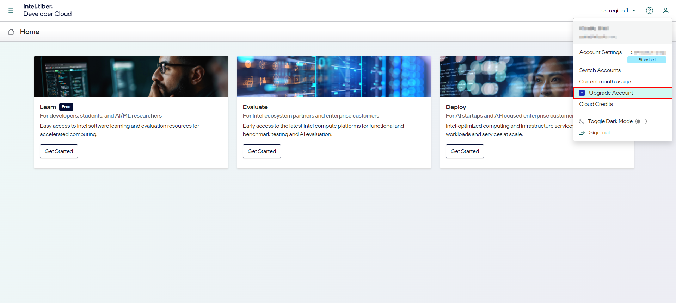Select Switch Accounts in the menu
Image resolution: width=676 pixels, height=303 pixels.
click(x=600, y=70)
